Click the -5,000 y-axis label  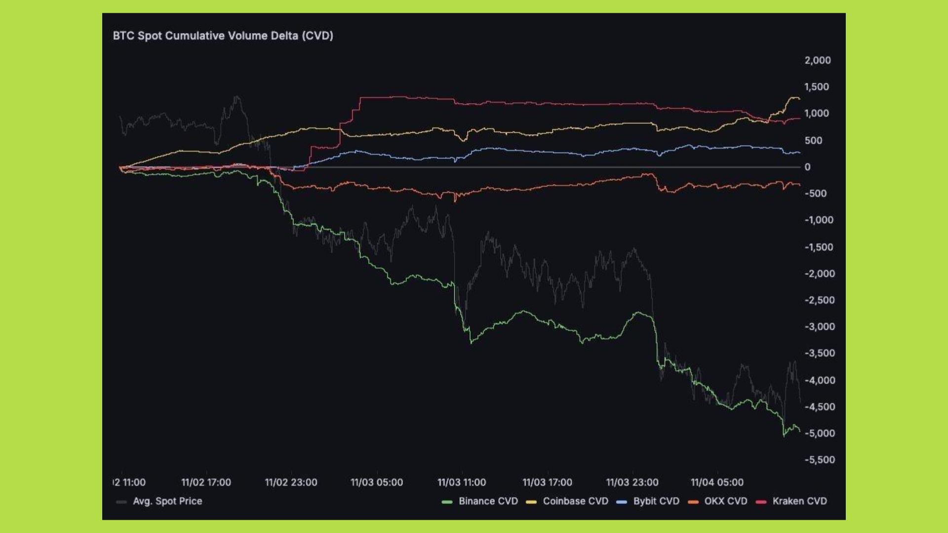pos(820,433)
